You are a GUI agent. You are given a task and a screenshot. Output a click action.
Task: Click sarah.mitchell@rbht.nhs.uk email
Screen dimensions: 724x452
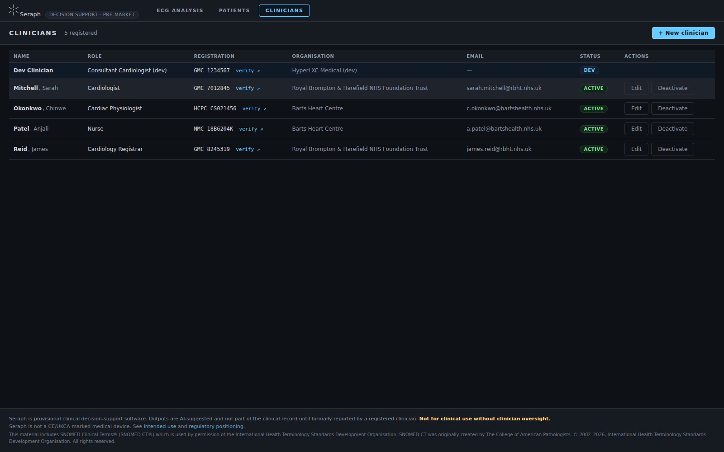coord(504,88)
